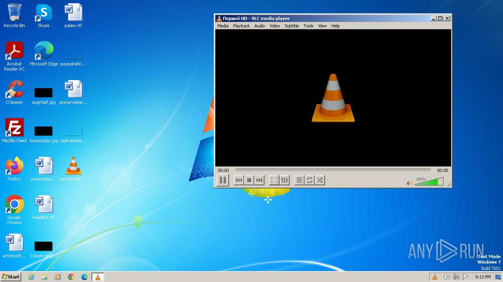The image size is (503, 282).
Task: Click the remaining time label in VLC
Action: pyautogui.click(x=442, y=170)
